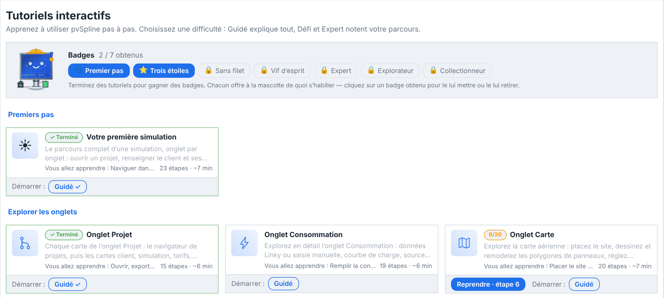Viewport: 664px width, 298px height.
Task: Click 'Vous allez apprendre : Placer le site ...' text
Action: [x=538, y=266]
